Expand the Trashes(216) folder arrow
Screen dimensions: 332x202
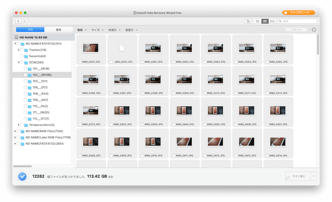pos(19,50)
